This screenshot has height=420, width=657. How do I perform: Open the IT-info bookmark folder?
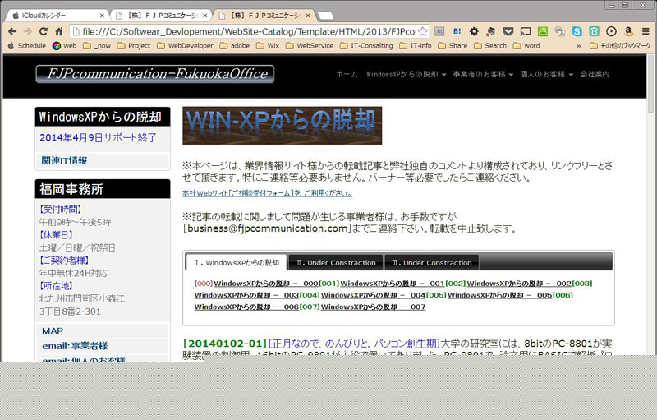pos(416,46)
